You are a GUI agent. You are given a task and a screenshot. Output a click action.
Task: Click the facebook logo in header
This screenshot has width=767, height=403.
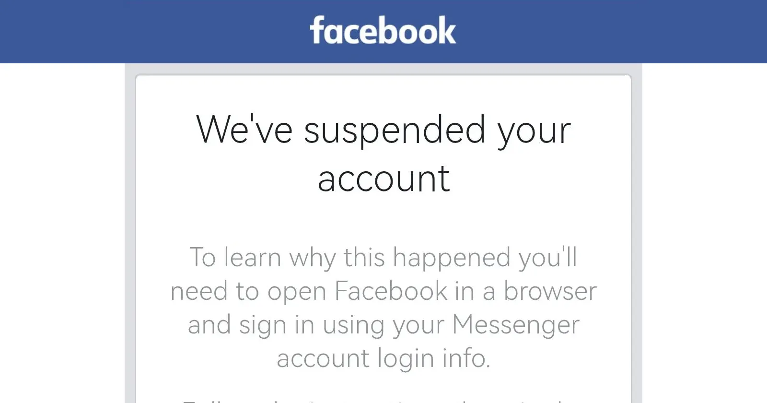click(383, 30)
